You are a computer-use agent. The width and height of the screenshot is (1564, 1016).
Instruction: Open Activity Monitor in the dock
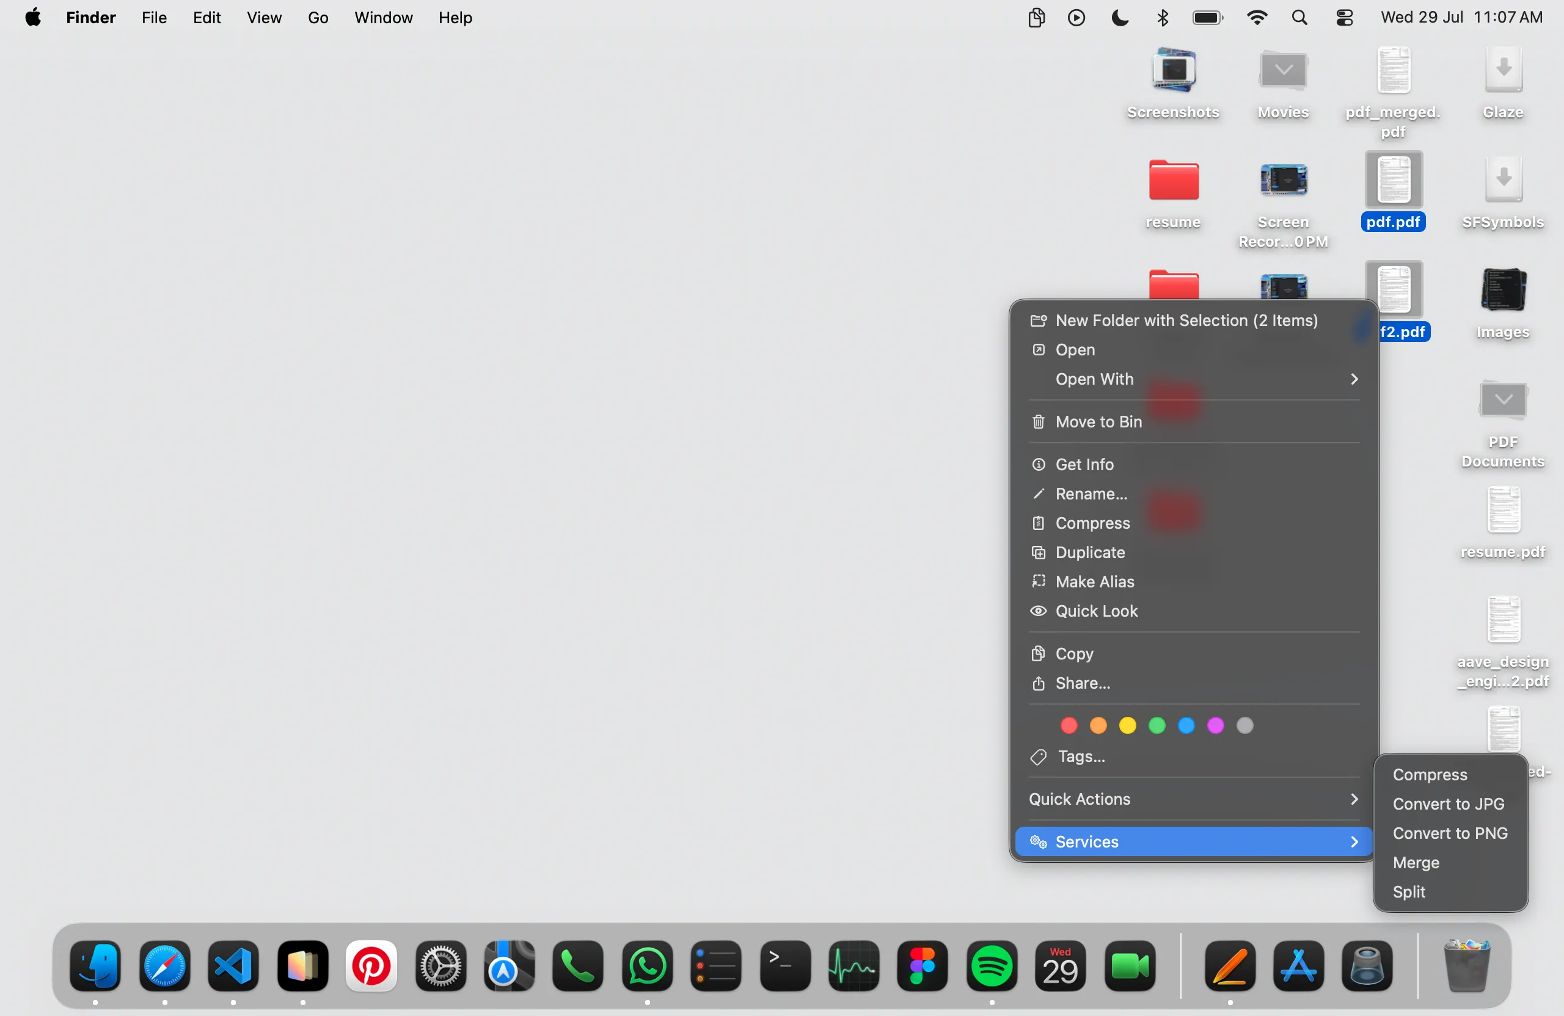853,966
